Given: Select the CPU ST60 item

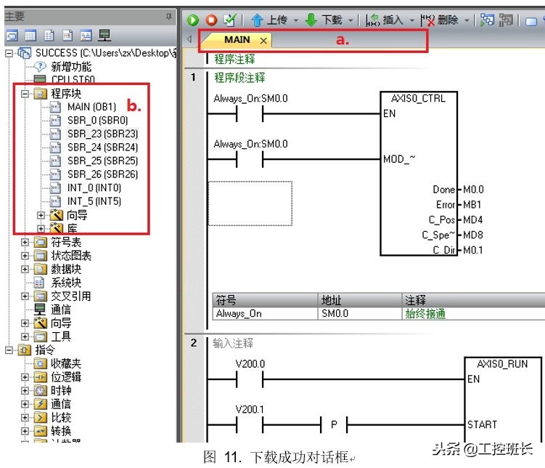Looking at the screenshot, I should (73, 80).
